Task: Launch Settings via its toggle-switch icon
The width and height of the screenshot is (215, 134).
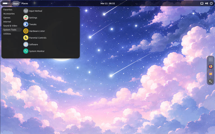Action: point(26,18)
